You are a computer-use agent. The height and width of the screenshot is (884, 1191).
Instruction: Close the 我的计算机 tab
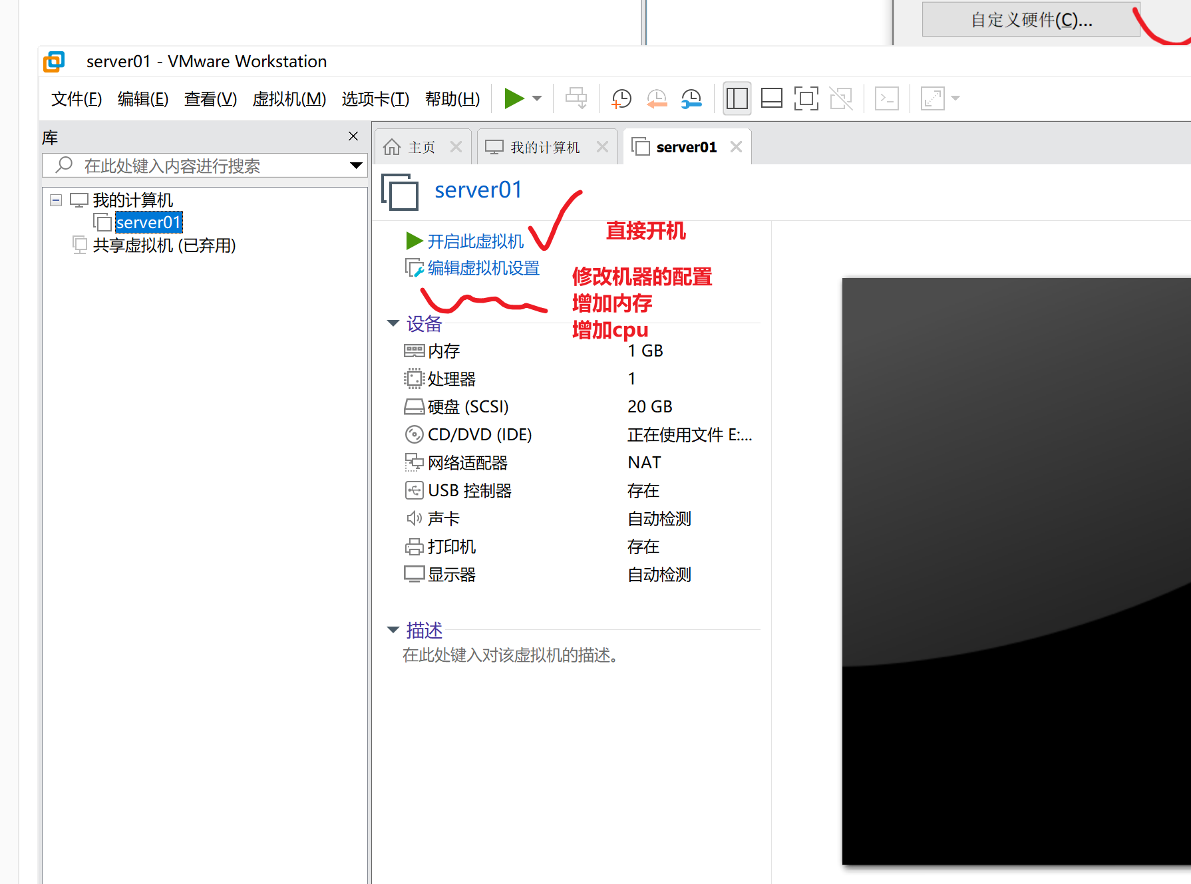pyautogui.click(x=602, y=147)
